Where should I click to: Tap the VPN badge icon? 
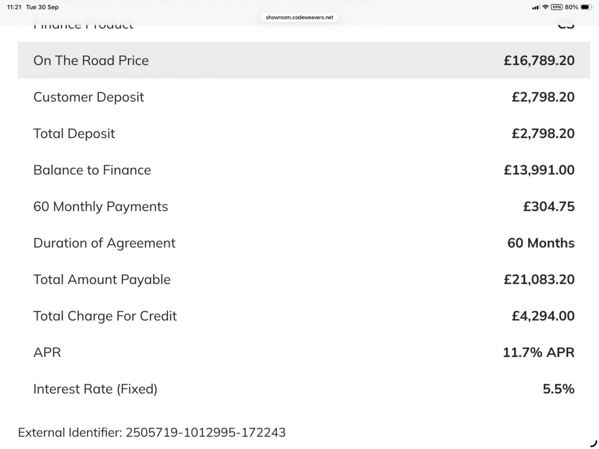click(x=556, y=7)
